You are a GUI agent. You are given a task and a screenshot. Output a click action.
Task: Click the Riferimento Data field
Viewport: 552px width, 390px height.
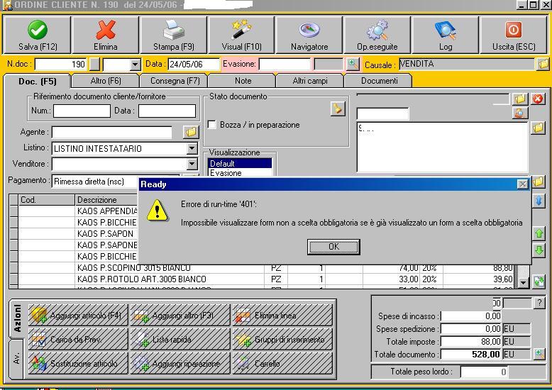coord(167,111)
